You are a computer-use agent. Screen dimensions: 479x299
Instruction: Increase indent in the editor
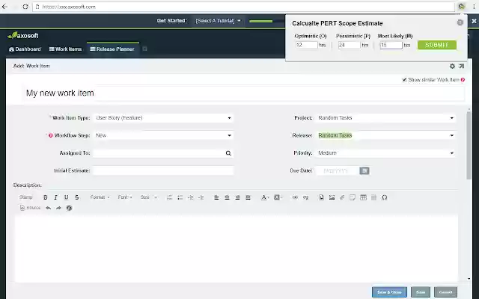coord(201,197)
